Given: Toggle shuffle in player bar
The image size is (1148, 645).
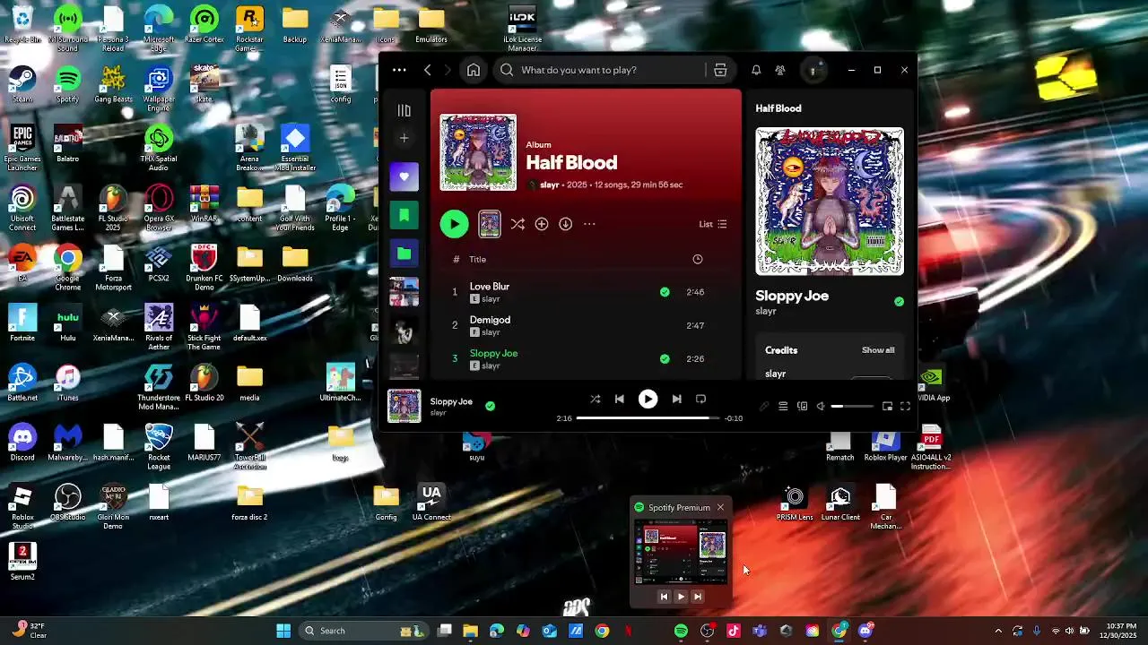Looking at the screenshot, I should [596, 400].
